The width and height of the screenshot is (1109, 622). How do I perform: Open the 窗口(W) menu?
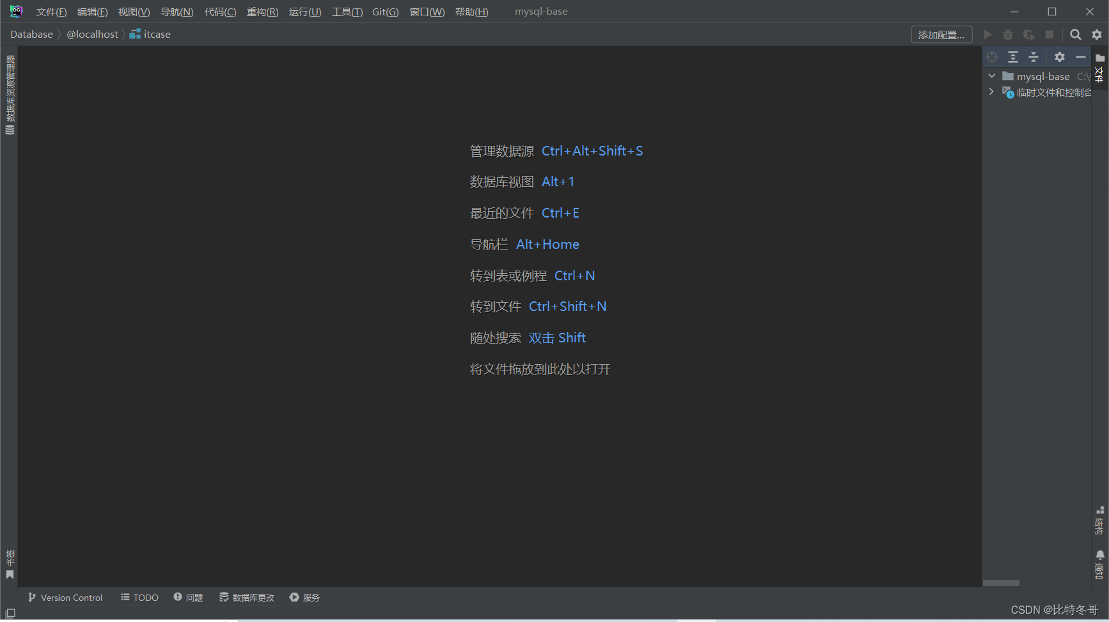tap(427, 12)
